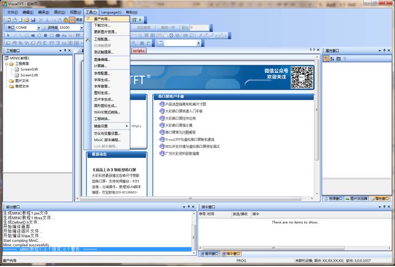Select the filled circle drawing tool
The image size is (395, 267).
(45, 36)
